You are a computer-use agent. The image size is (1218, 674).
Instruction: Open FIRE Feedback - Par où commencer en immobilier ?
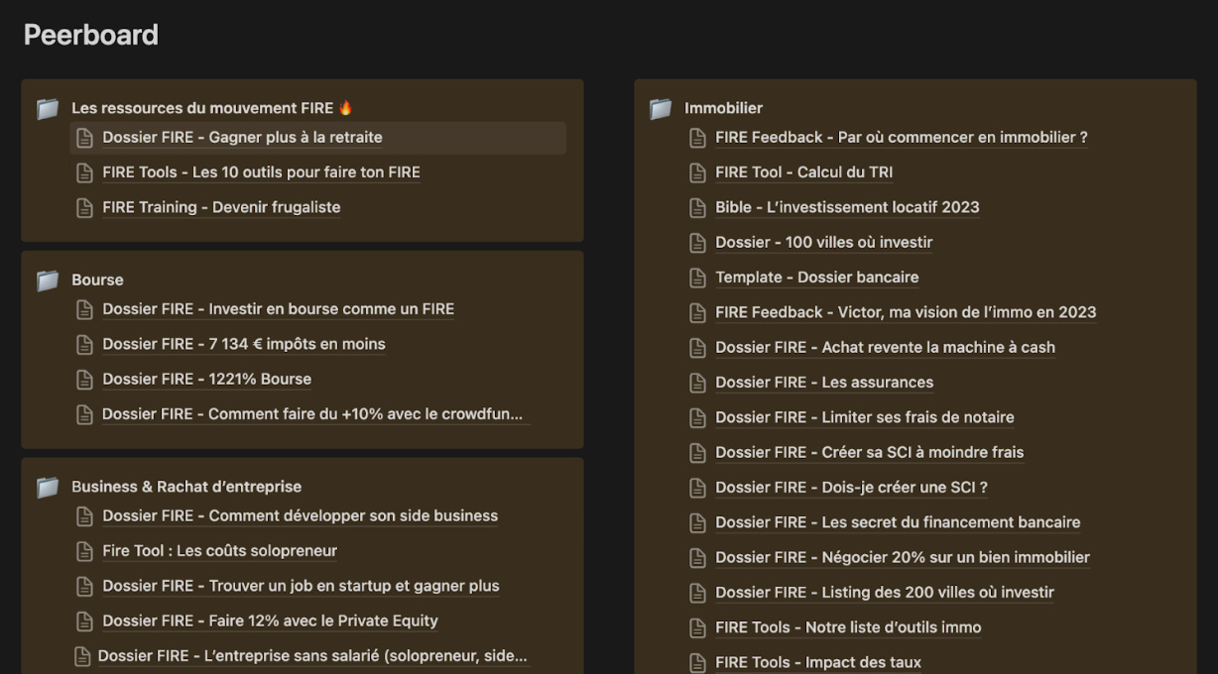[x=902, y=138]
